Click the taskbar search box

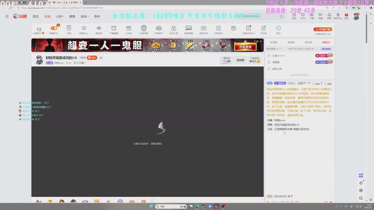click(x=171, y=206)
